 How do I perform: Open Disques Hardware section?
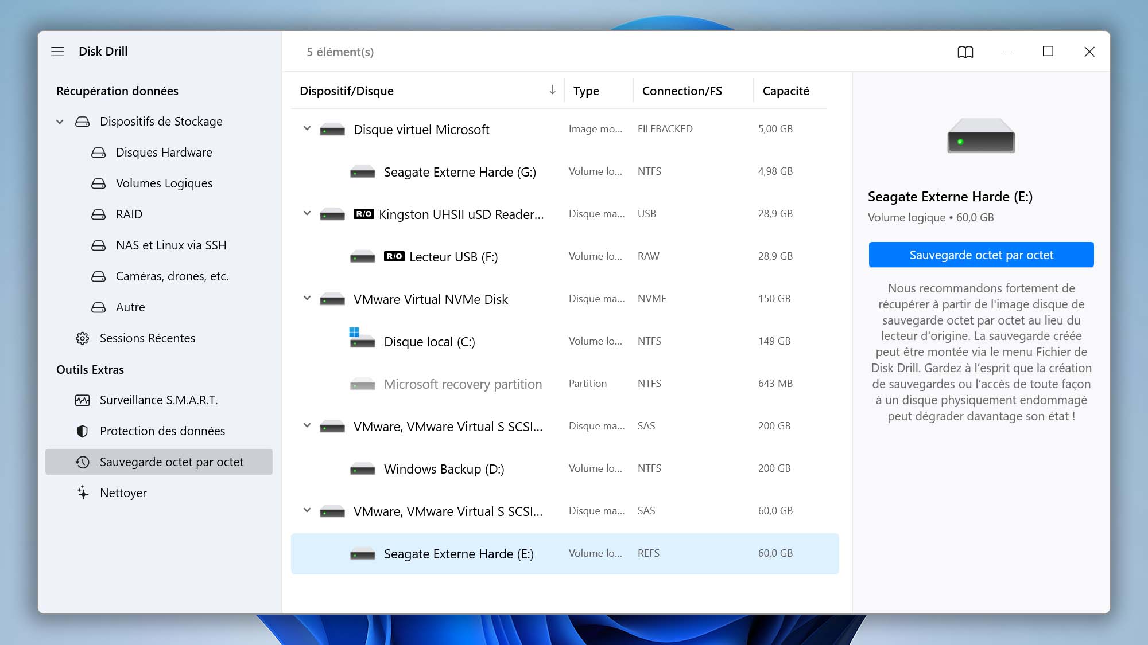coord(164,153)
